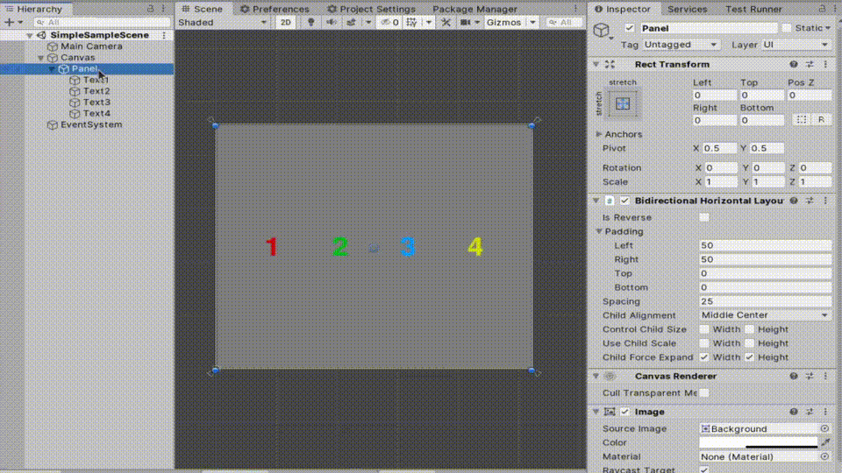Select Text3 in the Hierarchy

[96, 102]
